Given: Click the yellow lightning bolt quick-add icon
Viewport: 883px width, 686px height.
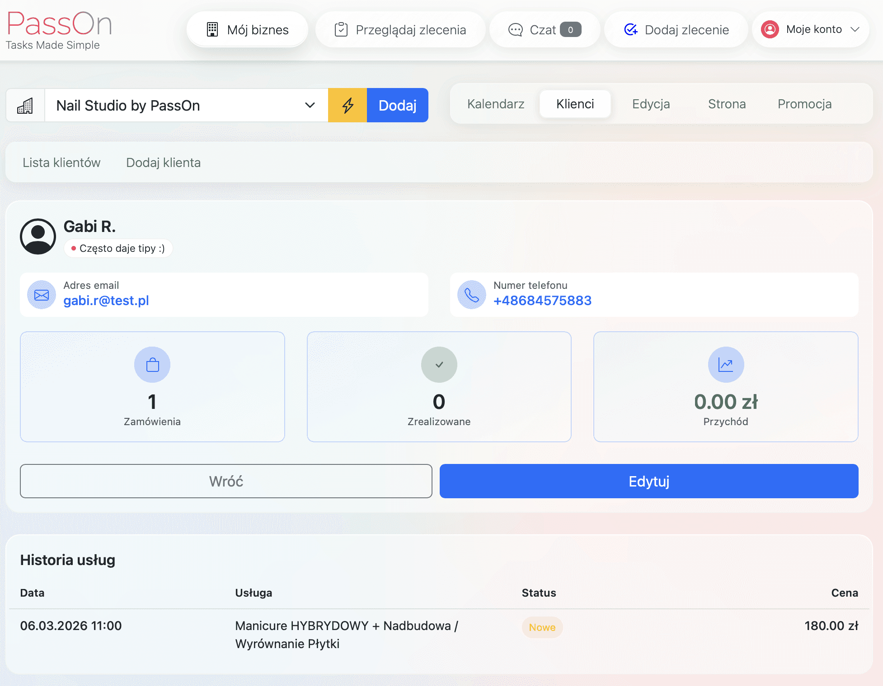Looking at the screenshot, I should 348,105.
